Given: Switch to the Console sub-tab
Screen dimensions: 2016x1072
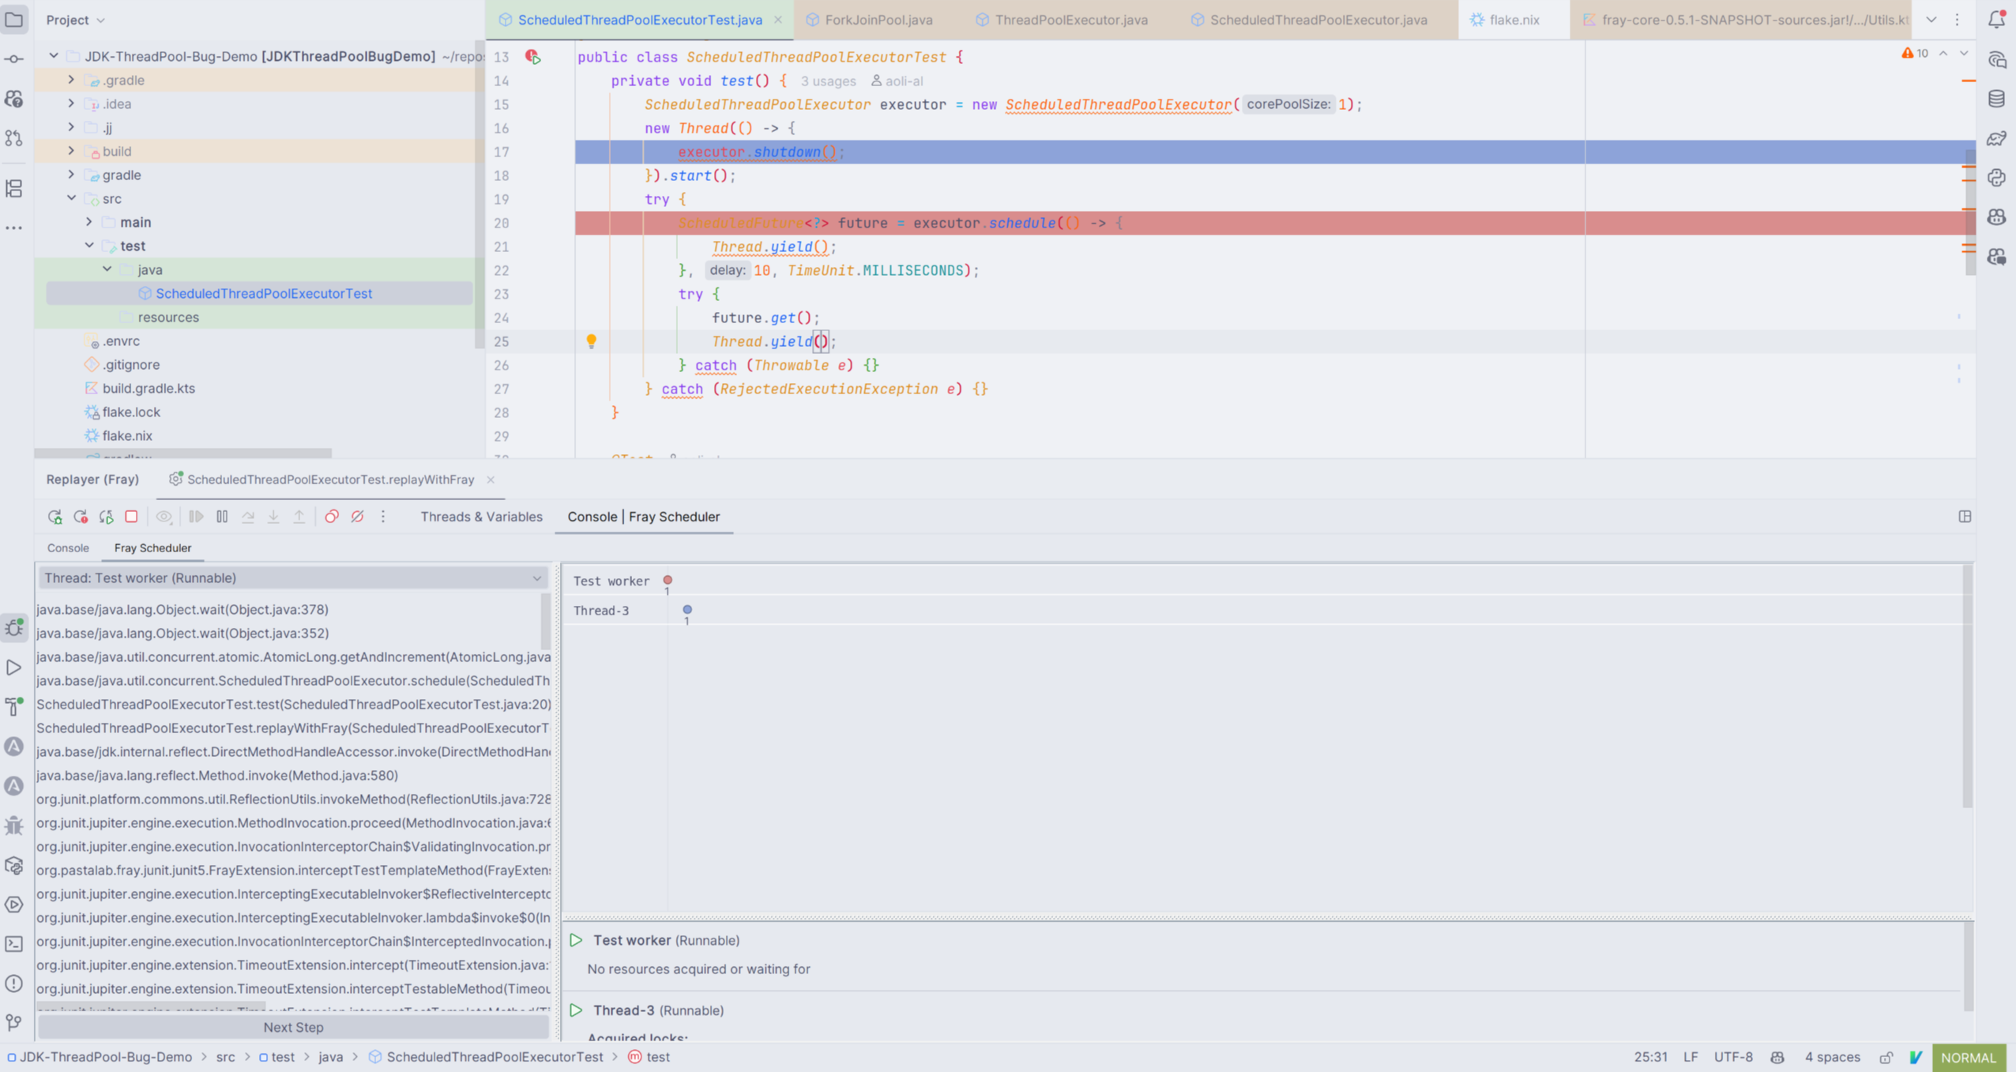Looking at the screenshot, I should (68, 547).
